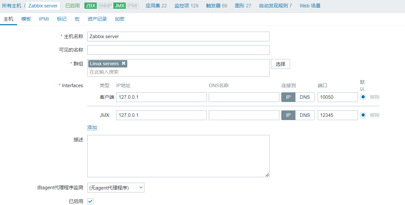Click JMX IP地址 field
Screen dimensions: 405x205
coord(161,115)
